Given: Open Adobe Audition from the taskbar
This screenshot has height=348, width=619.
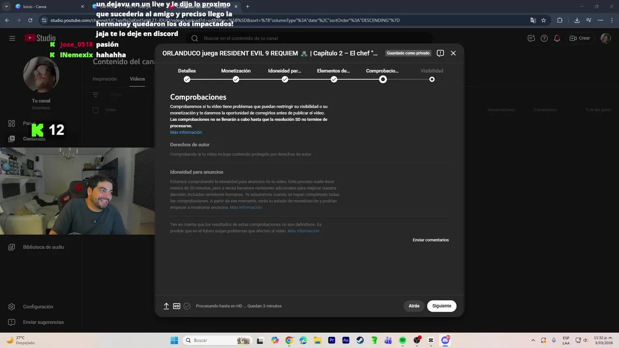Looking at the screenshot, I should click(x=346, y=340).
